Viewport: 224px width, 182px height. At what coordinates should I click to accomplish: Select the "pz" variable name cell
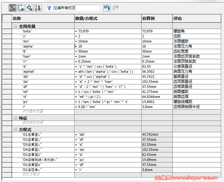coord(43,102)
